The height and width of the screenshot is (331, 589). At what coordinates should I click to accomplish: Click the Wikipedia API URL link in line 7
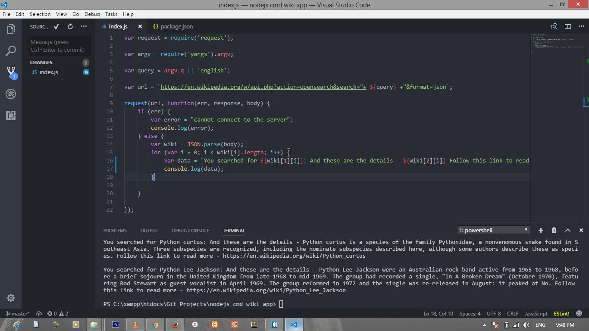tap(263, 87)
